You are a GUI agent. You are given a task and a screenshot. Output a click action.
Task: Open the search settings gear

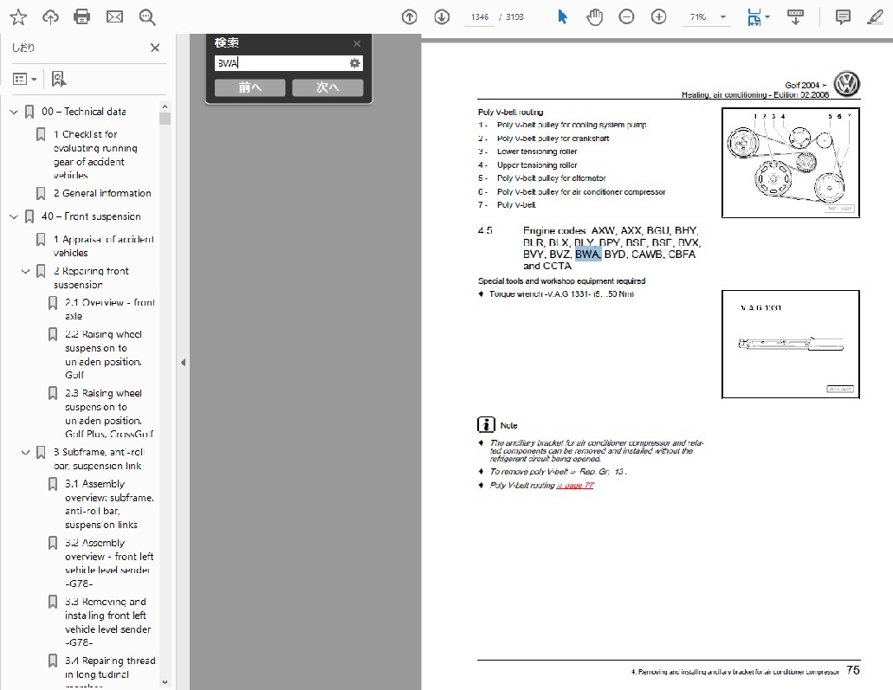(x=355, y=63)
